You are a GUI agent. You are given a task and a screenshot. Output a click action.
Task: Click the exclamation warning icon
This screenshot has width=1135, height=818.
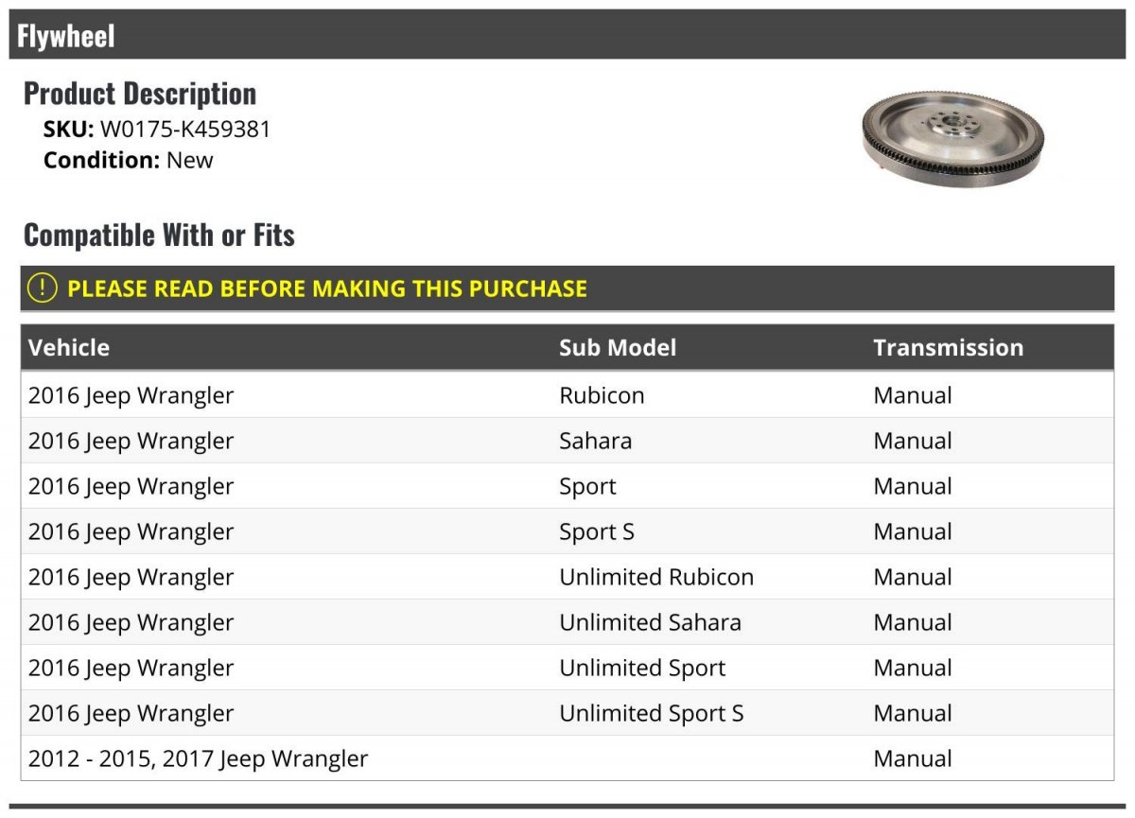coord(42,288)
